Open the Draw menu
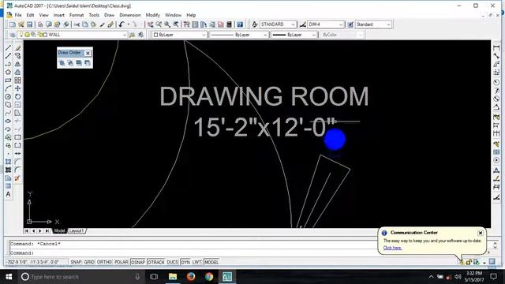This screenshot has height=284, width=505. (109, 15)
